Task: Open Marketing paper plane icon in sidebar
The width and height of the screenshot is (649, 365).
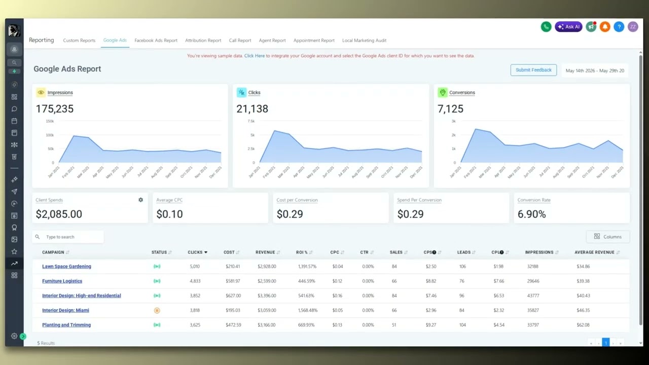Action: [14, 192]
